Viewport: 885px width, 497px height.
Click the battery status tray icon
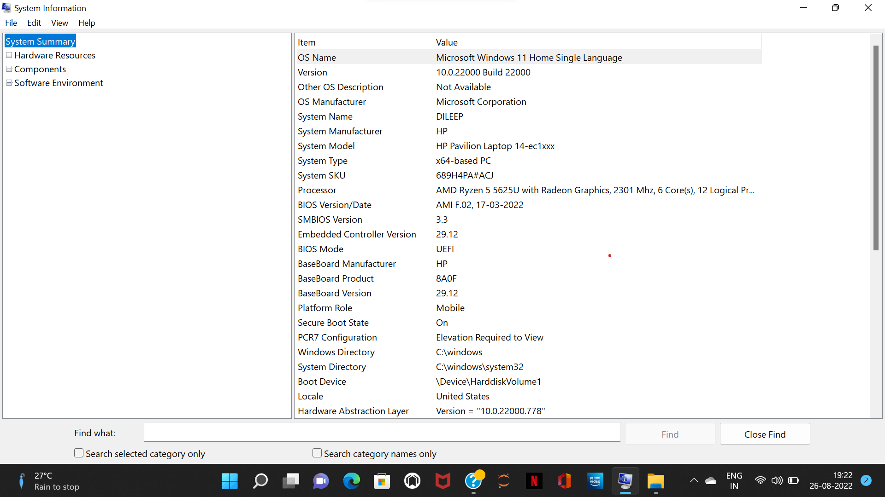794,481
